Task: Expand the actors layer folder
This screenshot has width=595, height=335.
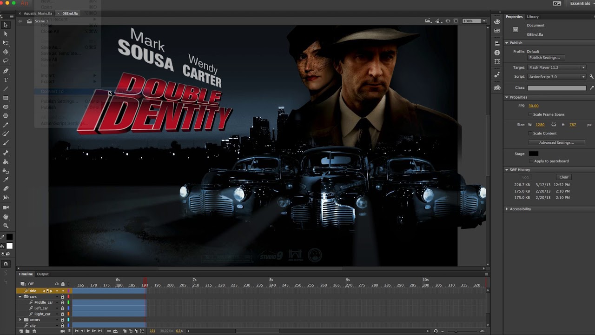Action: (x=20, y=320)
